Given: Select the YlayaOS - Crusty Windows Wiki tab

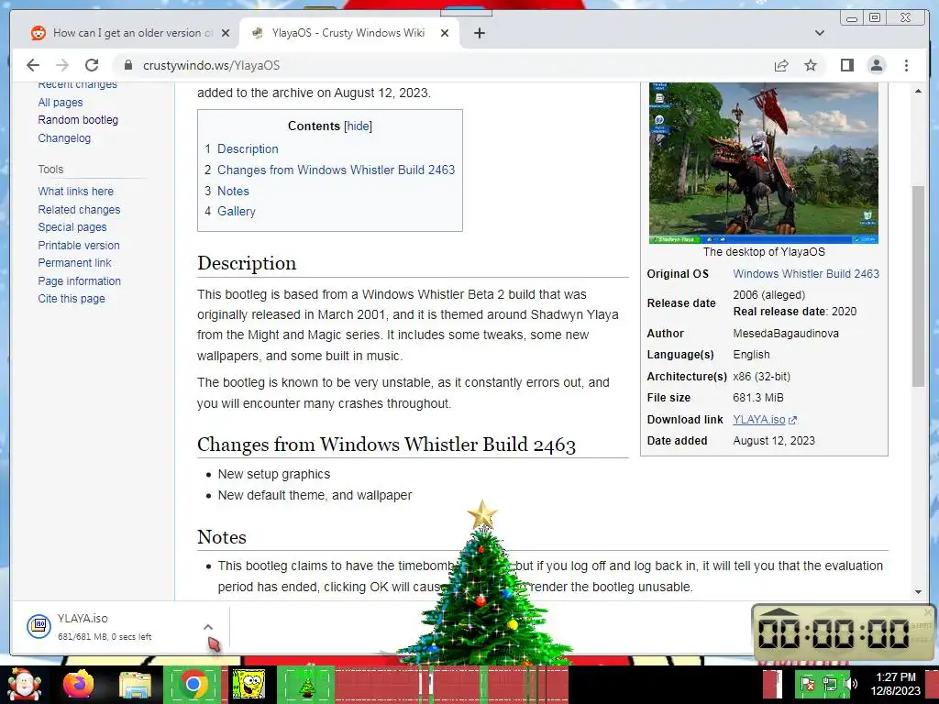Looking at the screenshot, I should click(x=348, y=33).
